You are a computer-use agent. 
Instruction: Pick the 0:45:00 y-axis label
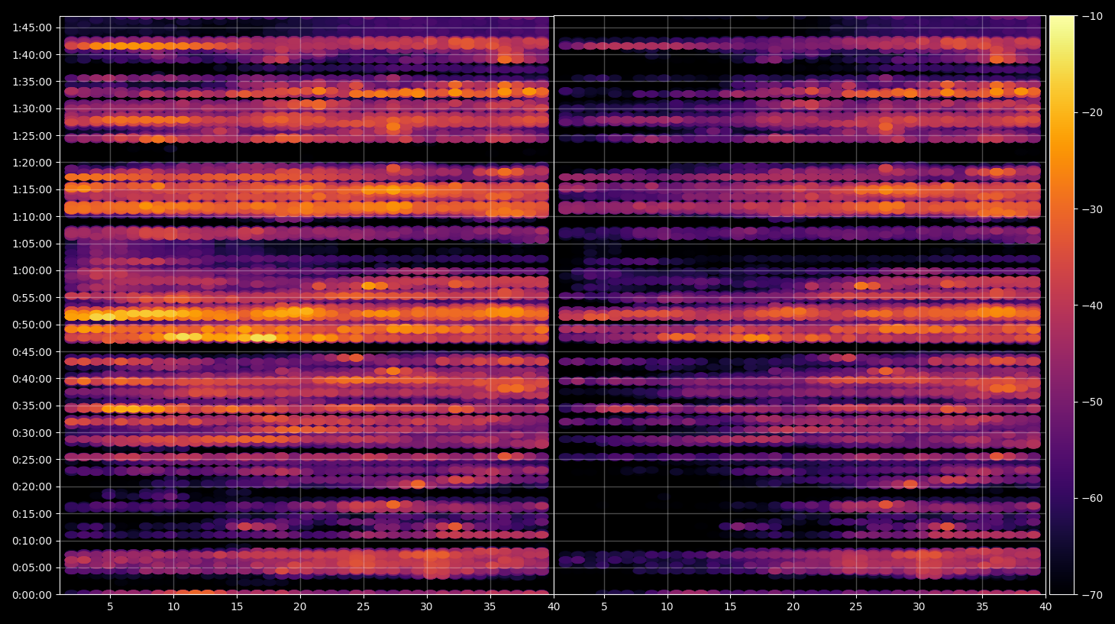[32, 352]
